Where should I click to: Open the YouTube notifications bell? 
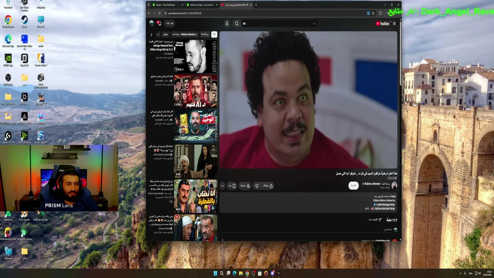click(159, 23)
